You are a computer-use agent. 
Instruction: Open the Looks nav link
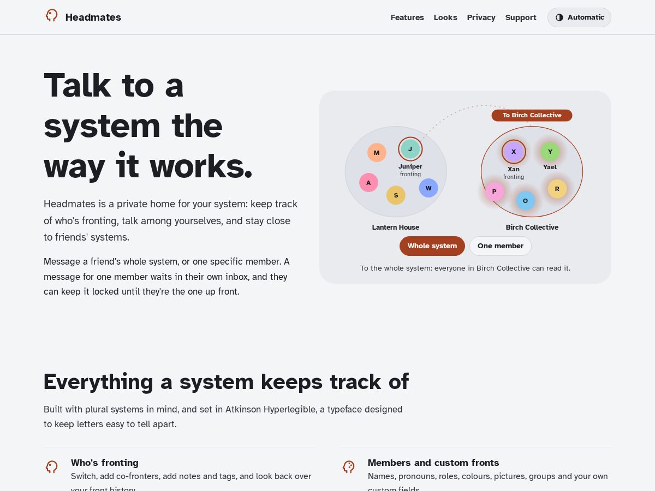coord(445,17)
